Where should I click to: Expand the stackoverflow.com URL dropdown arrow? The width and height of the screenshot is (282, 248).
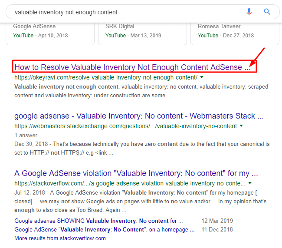click(x=250, y=183)
